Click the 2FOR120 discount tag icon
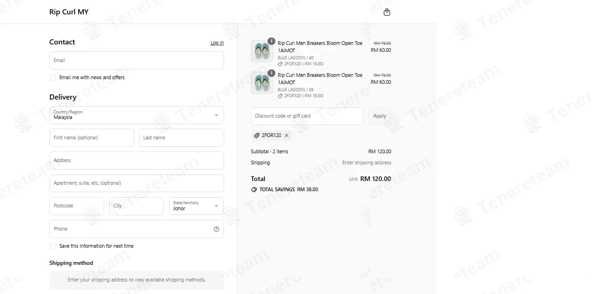This screenshot has height=294, width=592. click(257, 135)
